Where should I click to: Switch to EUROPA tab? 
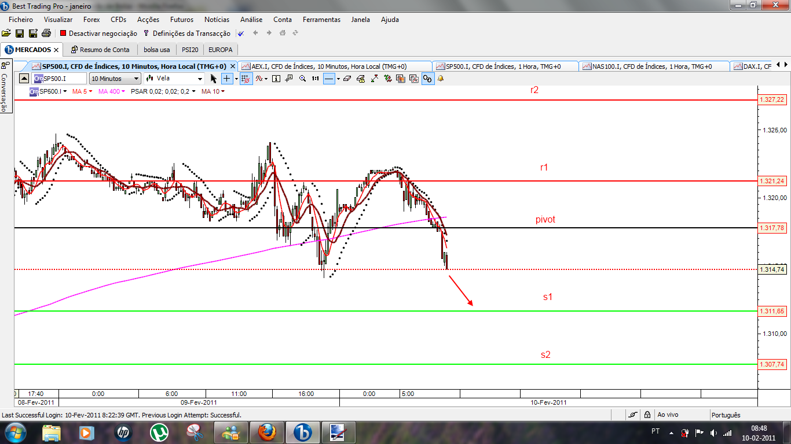221,50
